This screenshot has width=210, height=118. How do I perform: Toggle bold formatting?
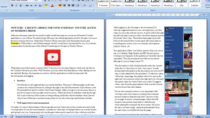pos(12,6)
